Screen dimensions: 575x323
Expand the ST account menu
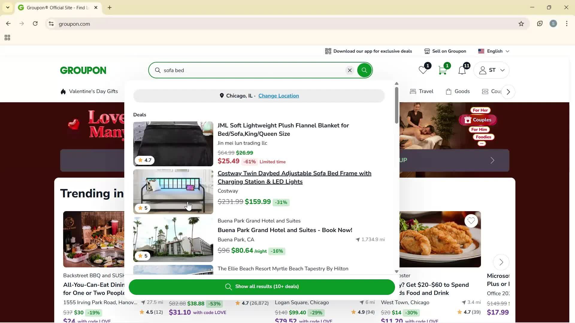click(x=491, y=70)
